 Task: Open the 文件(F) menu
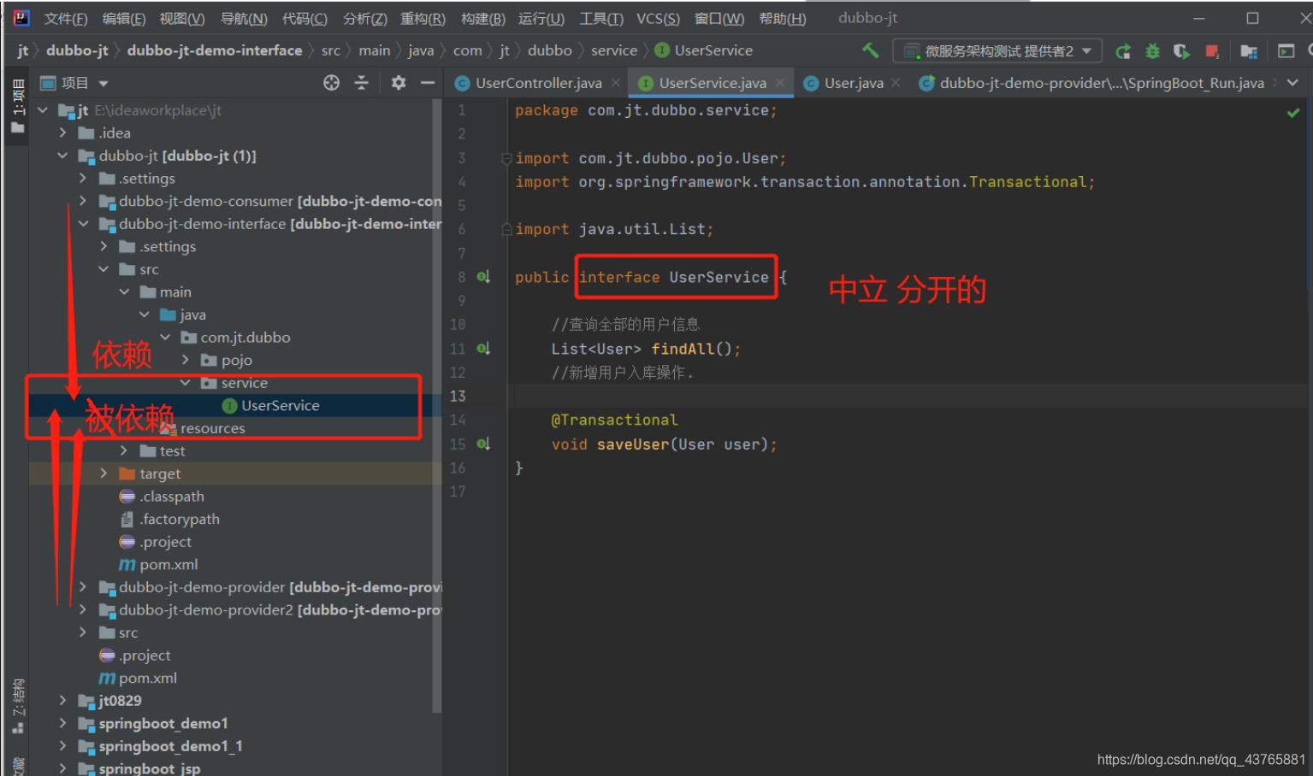tap(66, 19)
